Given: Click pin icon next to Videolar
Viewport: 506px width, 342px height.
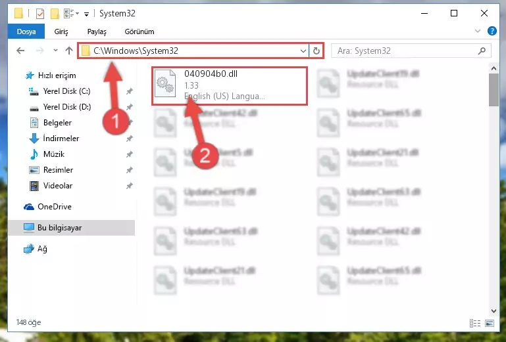Looking at the screenshot, I should click(130, 186).
